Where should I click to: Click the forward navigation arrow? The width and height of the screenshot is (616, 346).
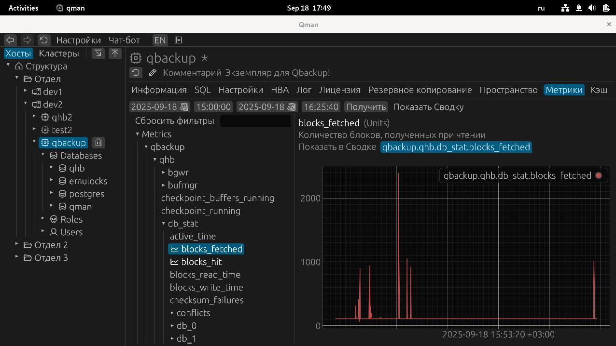(27, 40)
